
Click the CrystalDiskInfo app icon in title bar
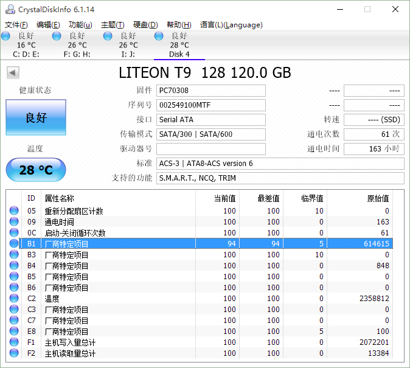(10, 9)
